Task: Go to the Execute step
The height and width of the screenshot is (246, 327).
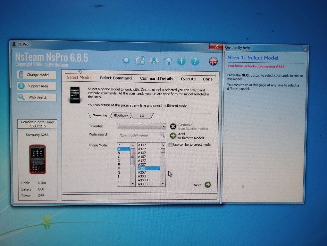Action: tap(188, 79)
